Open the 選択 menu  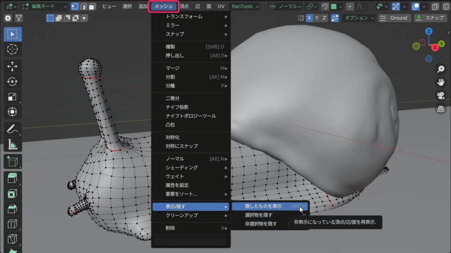(127, 6)
